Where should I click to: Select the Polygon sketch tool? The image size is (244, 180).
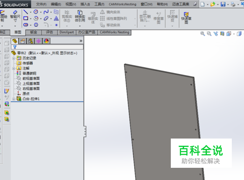[36, 25]
